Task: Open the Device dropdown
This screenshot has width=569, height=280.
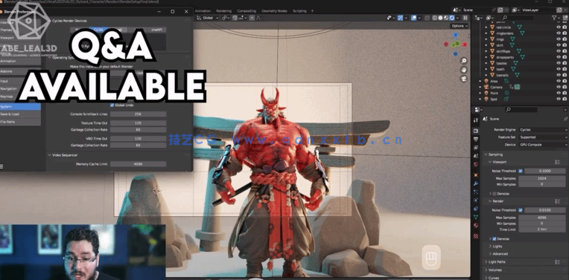Action: pos(543,145)
